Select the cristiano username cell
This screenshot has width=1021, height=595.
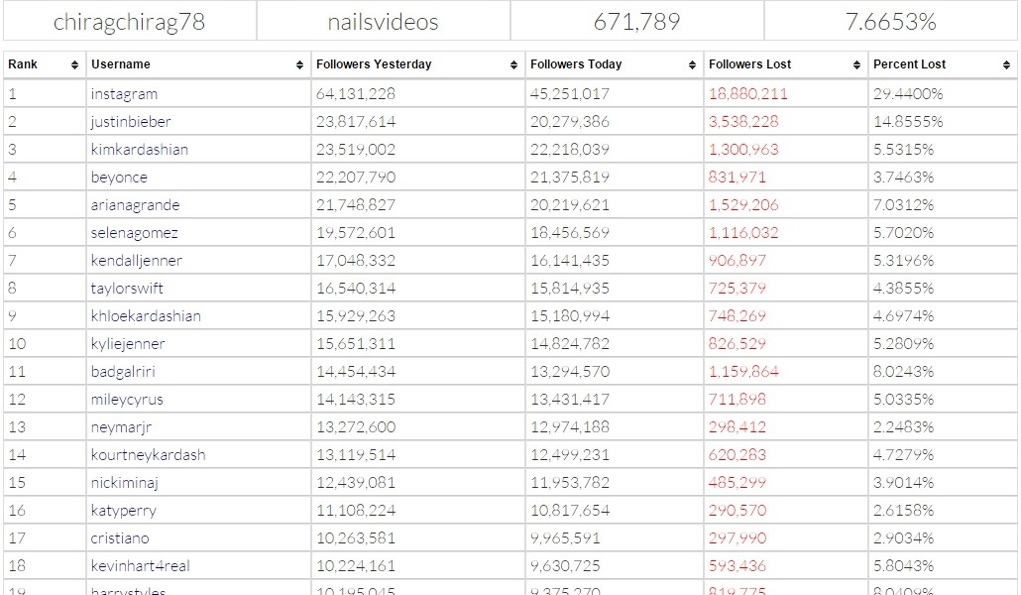click(x=120, y=538)
